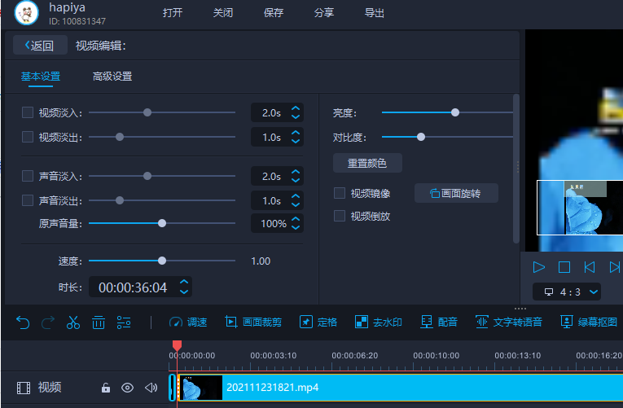Click the 定格 freeze frame tool
This screenshot has width=623, height=408.
[318, 322]
